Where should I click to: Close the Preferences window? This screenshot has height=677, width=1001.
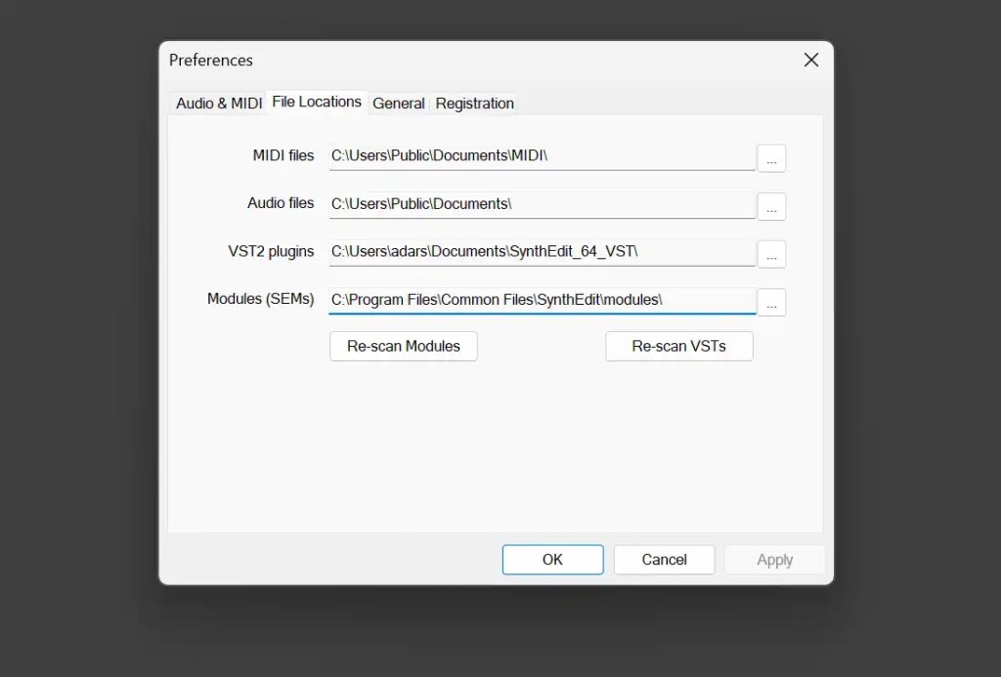click(811, 60)
